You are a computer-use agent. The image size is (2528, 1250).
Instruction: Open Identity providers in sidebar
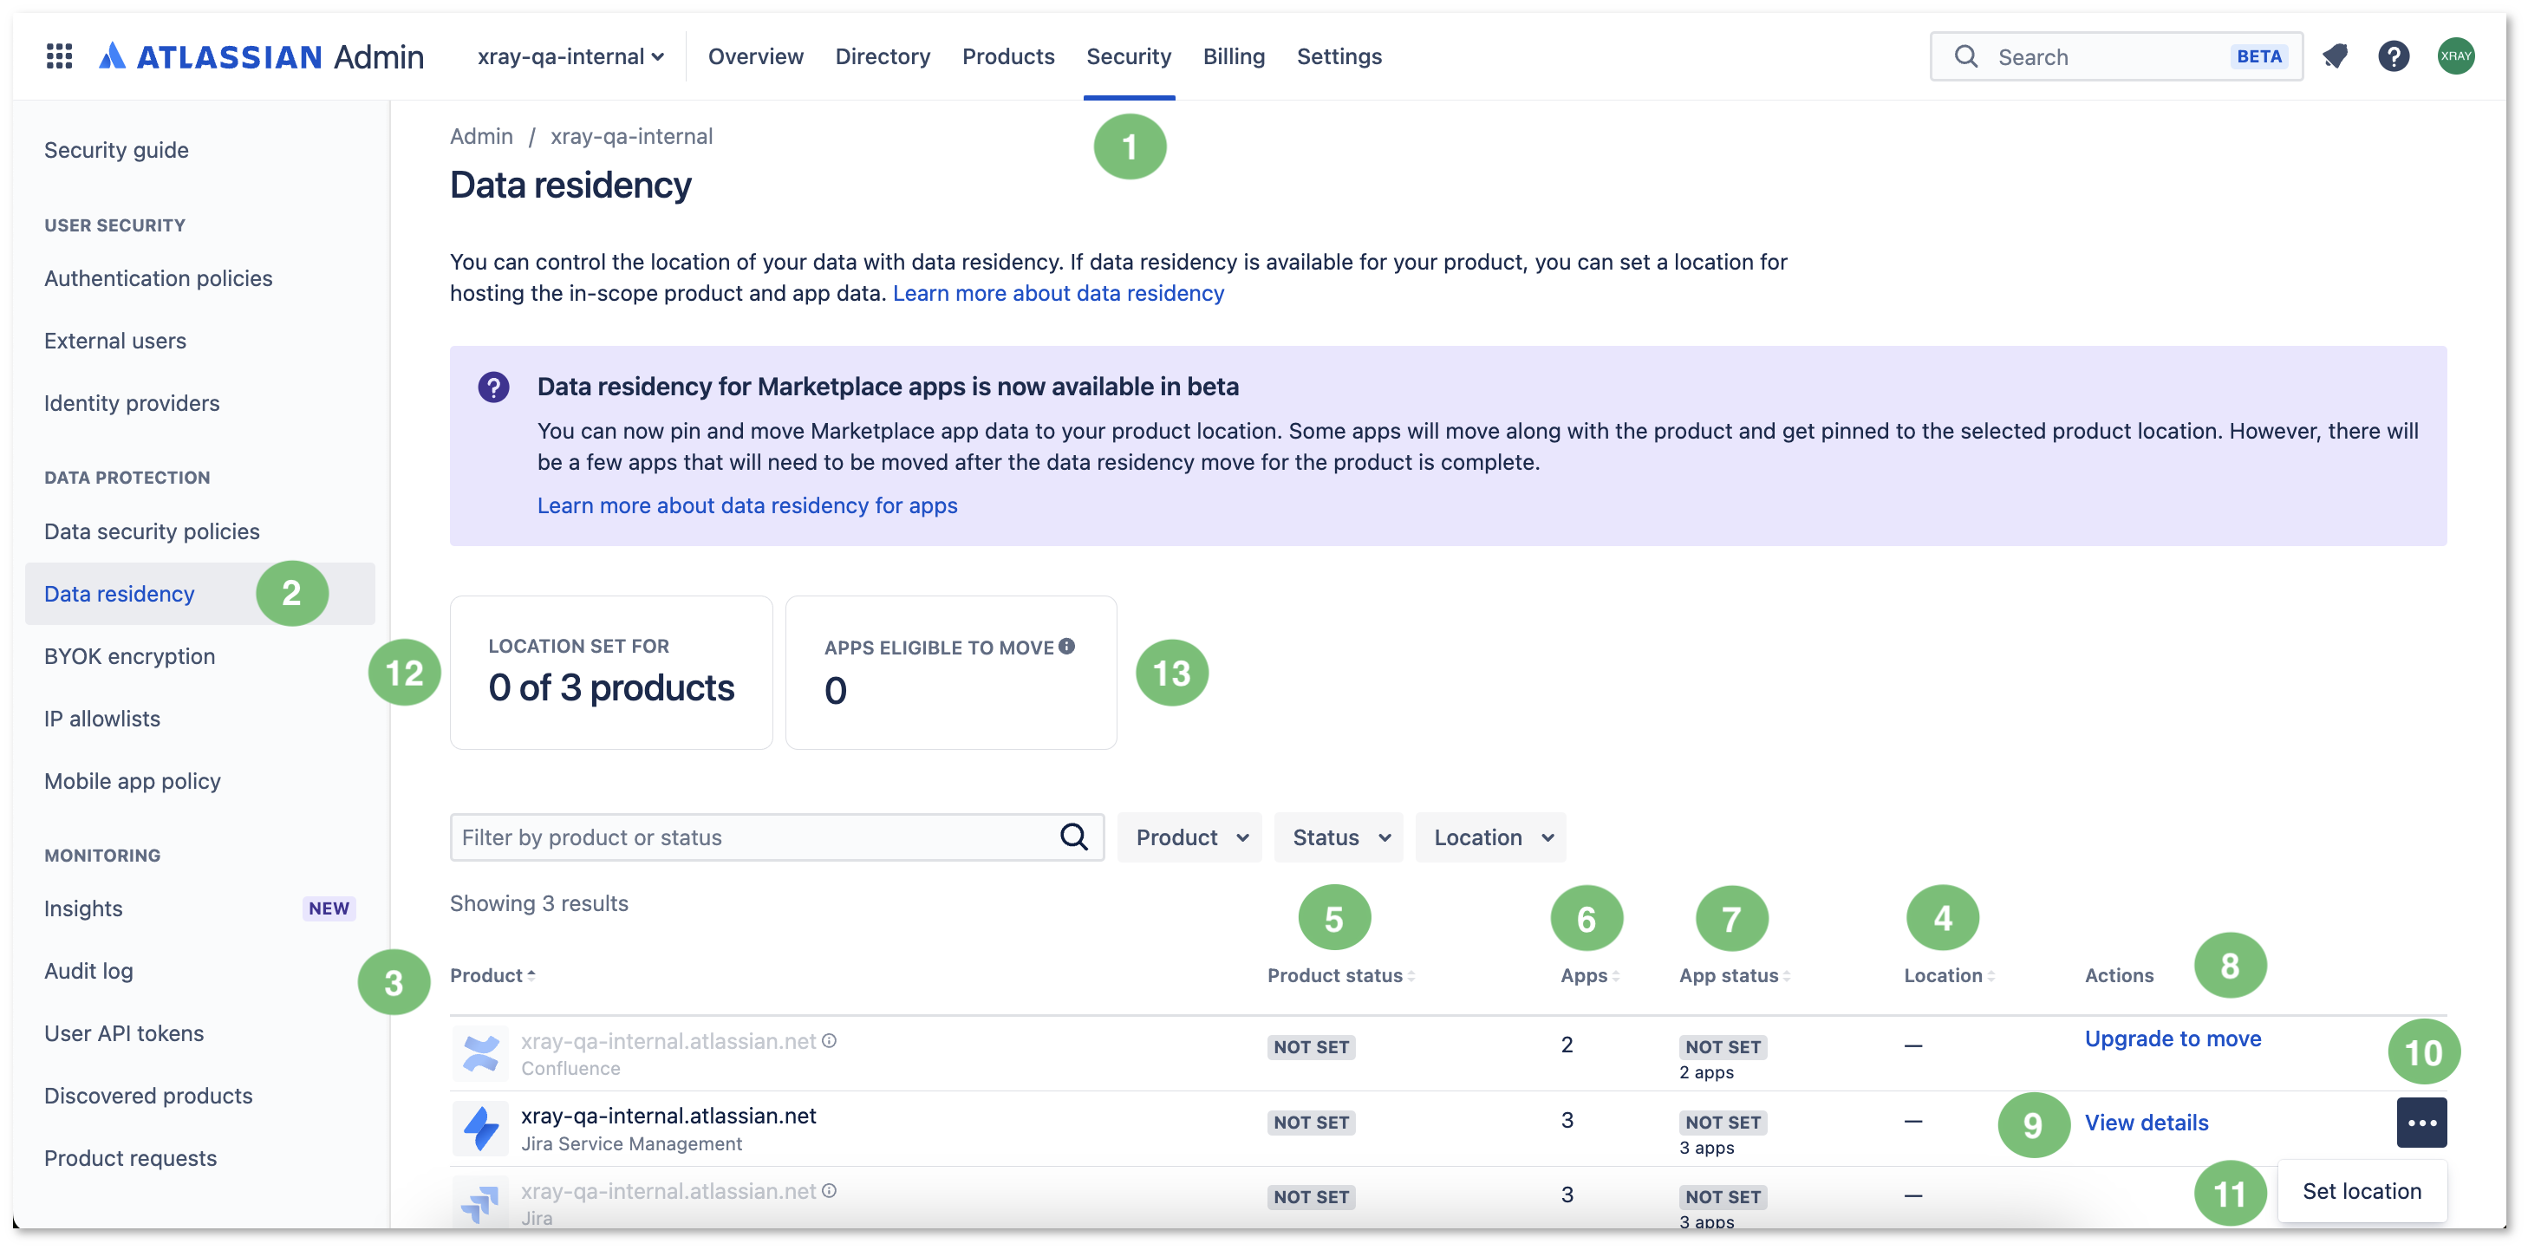click(200, 403)
